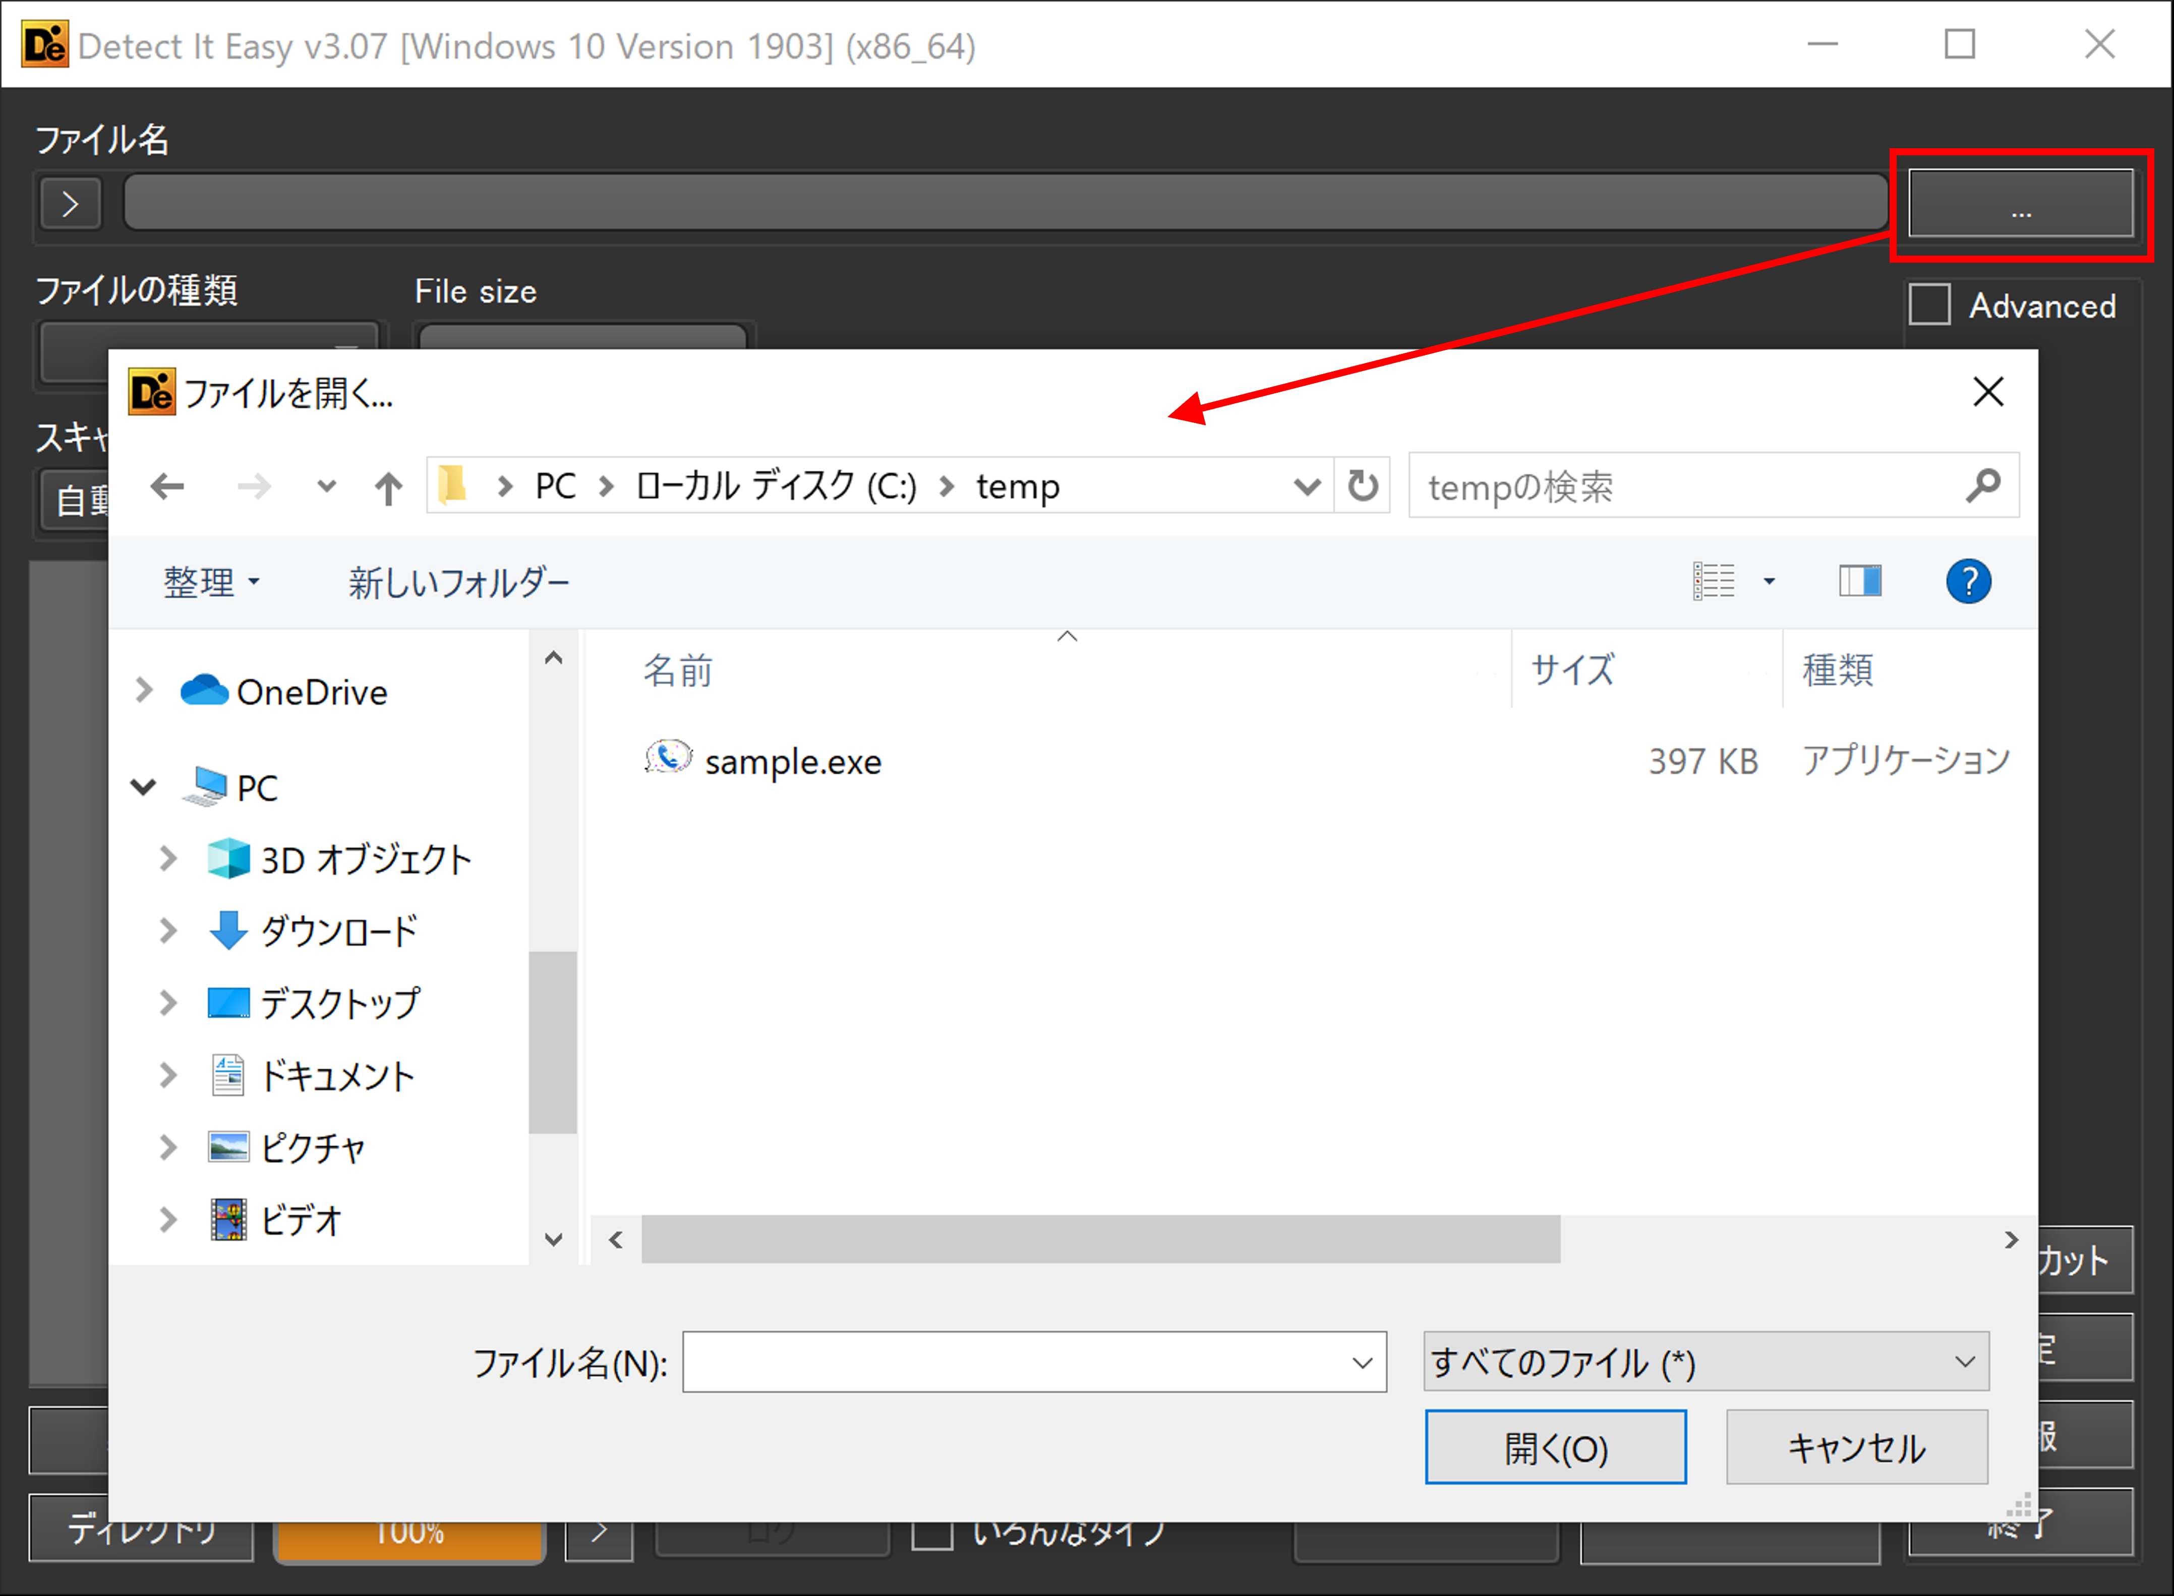Click the view layout list icon
Image resolution: width=2174 pixels, height=1596 pixels.
[x=1714, y=582]
